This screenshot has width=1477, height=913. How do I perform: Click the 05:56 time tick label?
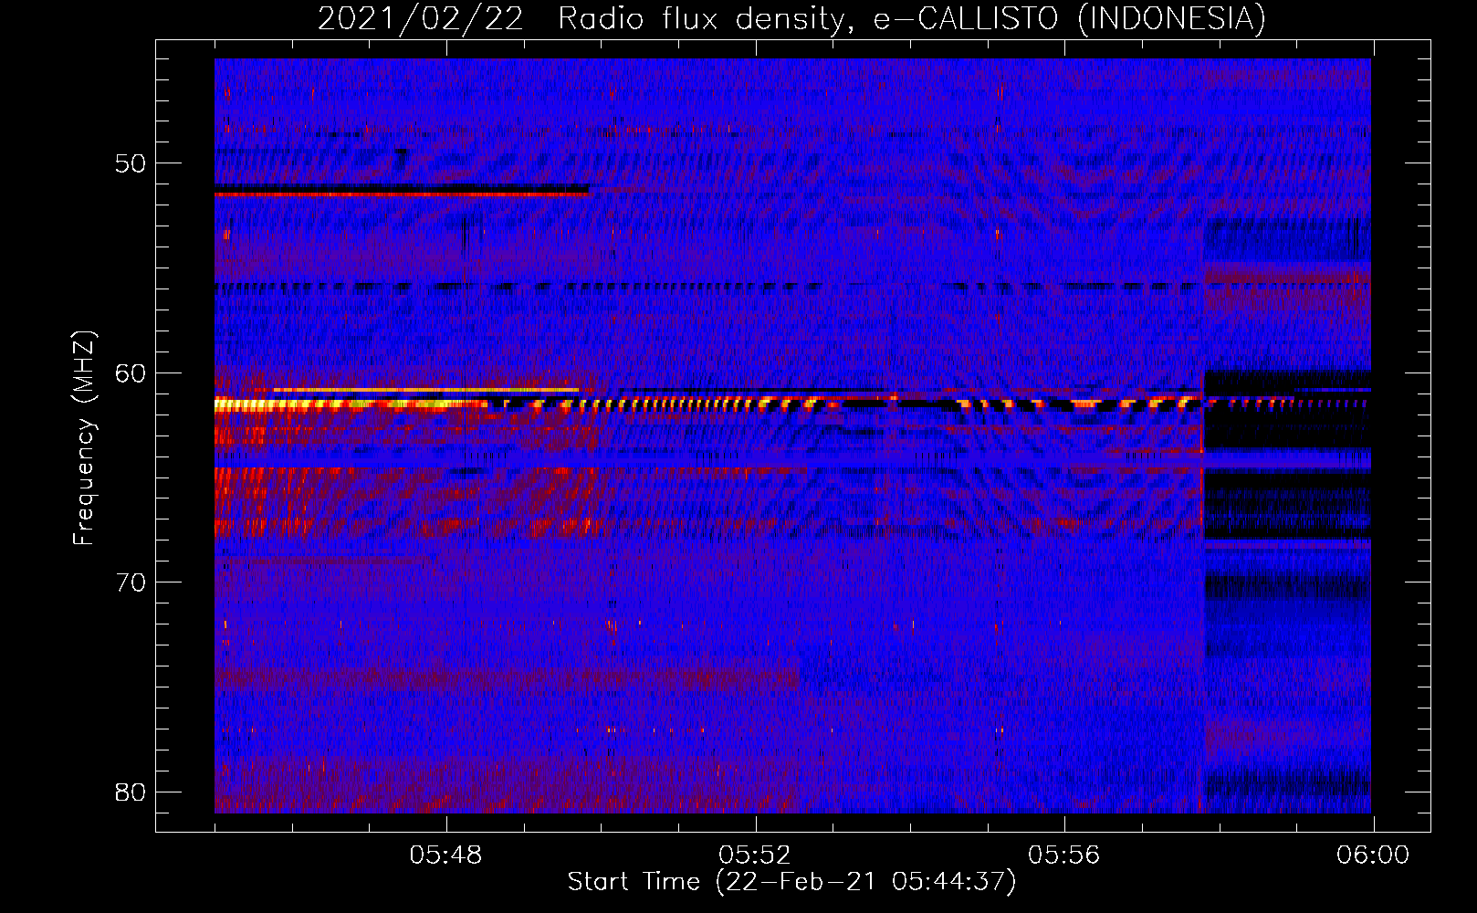point(1063,855)
